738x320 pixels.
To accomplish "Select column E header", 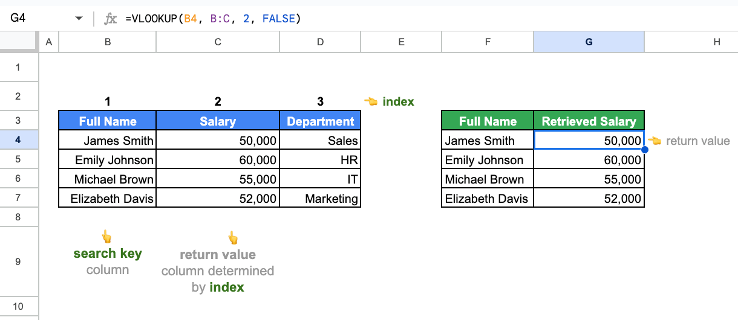I will (x=401, y=42).
